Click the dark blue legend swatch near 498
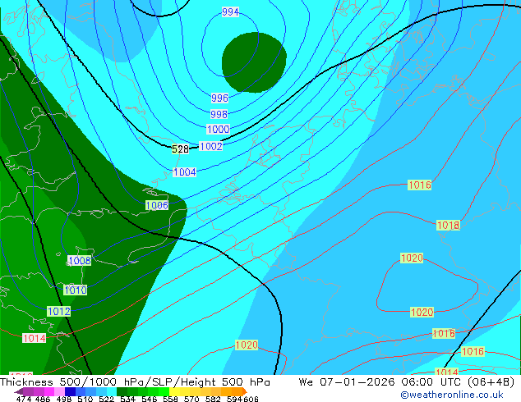 tap(71, 391)
